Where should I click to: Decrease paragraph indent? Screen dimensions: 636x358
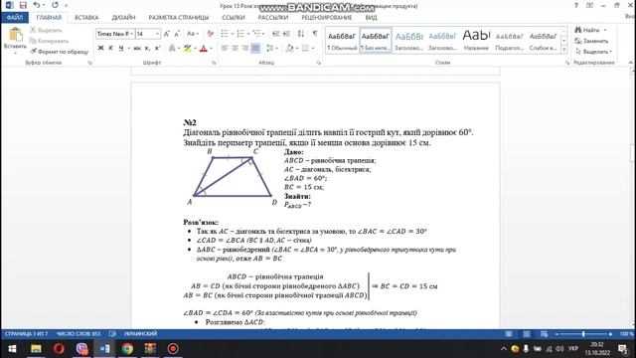[276, 34]
